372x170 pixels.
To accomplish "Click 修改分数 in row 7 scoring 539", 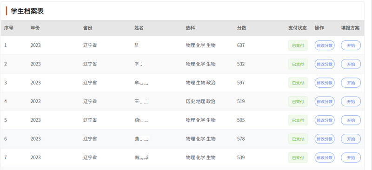I will [x=325, y=157].
